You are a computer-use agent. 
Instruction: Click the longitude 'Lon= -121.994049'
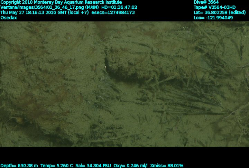pyautogui.click(x=213, y=18)
